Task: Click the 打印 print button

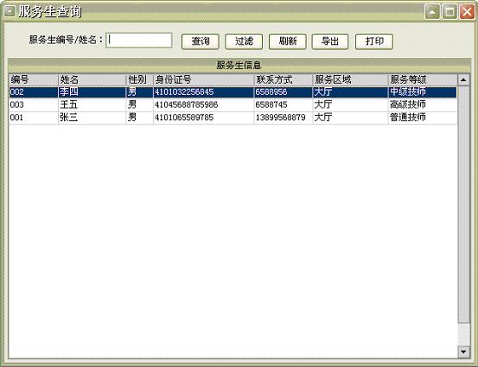Action: tap(374, 41)
